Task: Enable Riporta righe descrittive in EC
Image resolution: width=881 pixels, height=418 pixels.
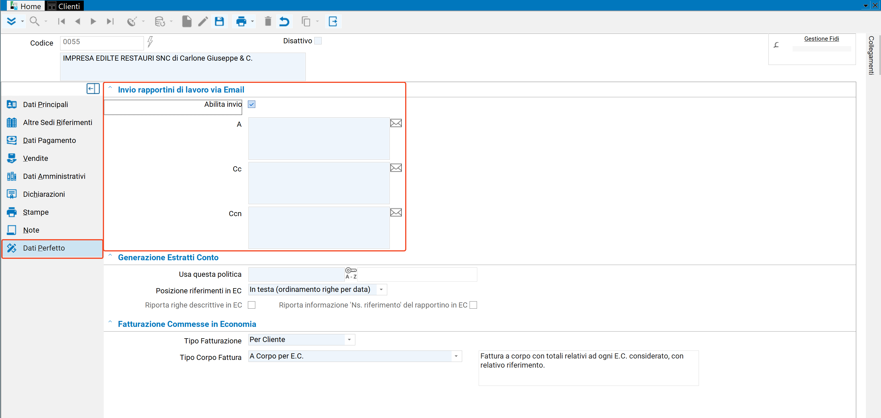Action: (x=252, y=305)
